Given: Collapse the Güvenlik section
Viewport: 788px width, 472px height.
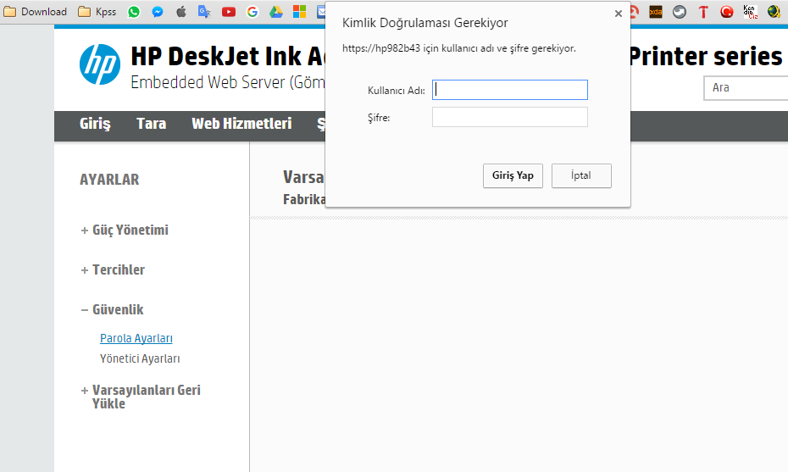Looking at the screenshot, I should pyautogui.click(x=112, y=309).
